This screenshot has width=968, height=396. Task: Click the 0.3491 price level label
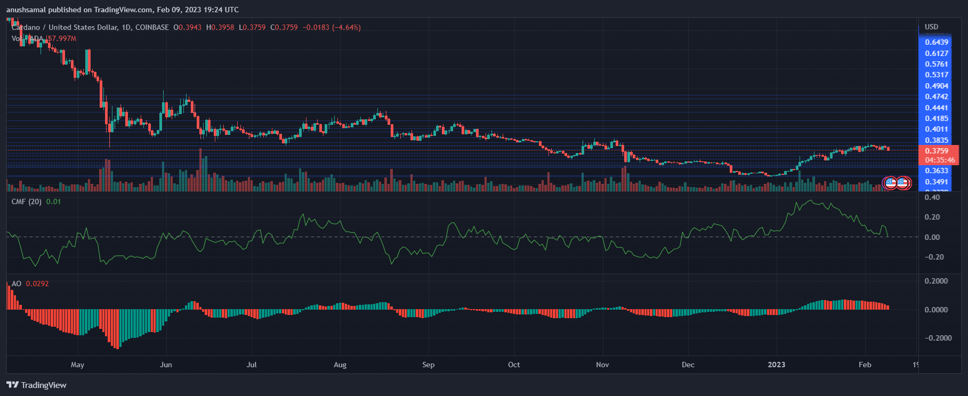coord(937,182)
